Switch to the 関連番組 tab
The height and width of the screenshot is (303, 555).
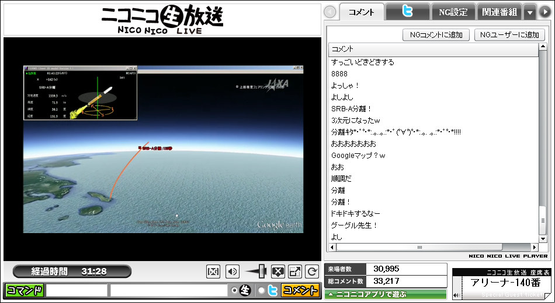(x=500, y=12)
